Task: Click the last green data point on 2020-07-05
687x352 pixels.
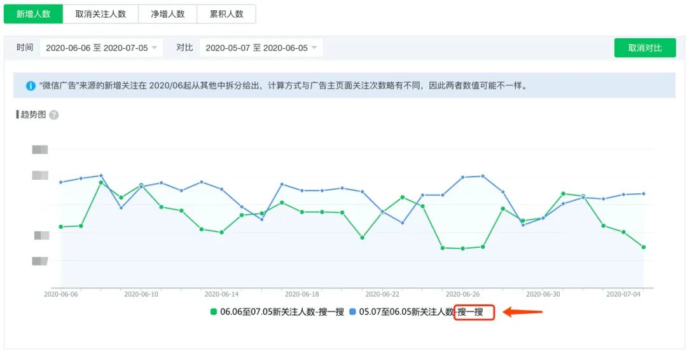Action: tap(644, 247)
